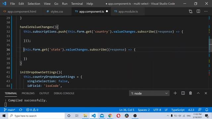This screenshot has height=119, width=212.
Task: Open Opera browser from taskbar
Action: pos(119,116)
